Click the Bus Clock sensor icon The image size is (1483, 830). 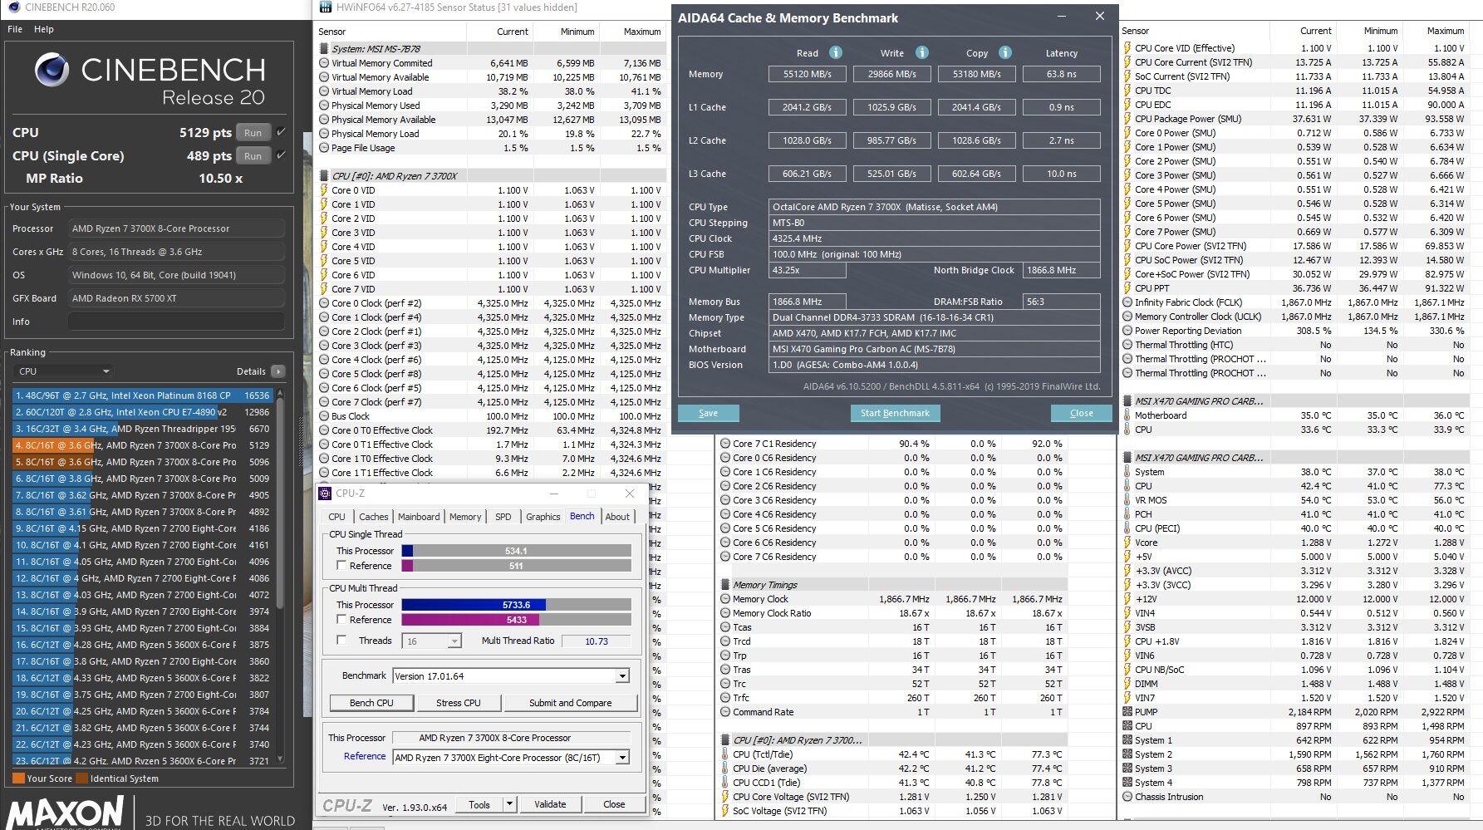pos(324,416)
